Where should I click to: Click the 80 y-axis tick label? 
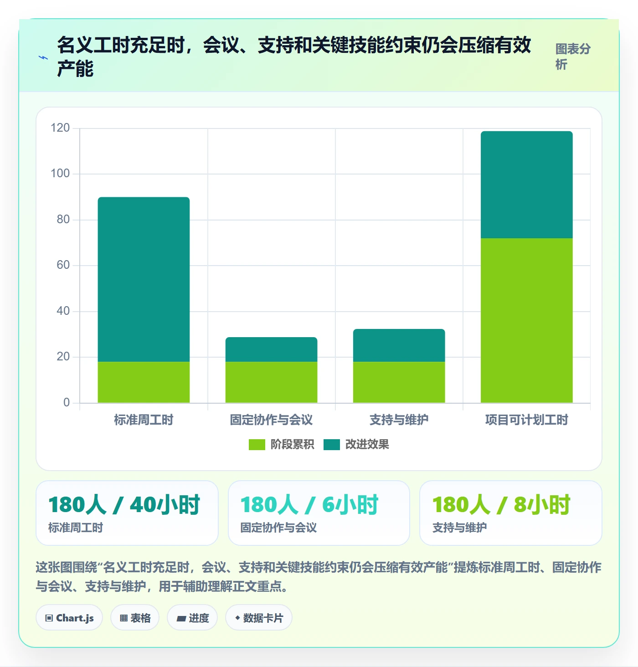click(63, 219)
